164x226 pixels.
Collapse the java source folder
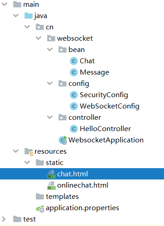pyautogui.click(x=16, y=15)
